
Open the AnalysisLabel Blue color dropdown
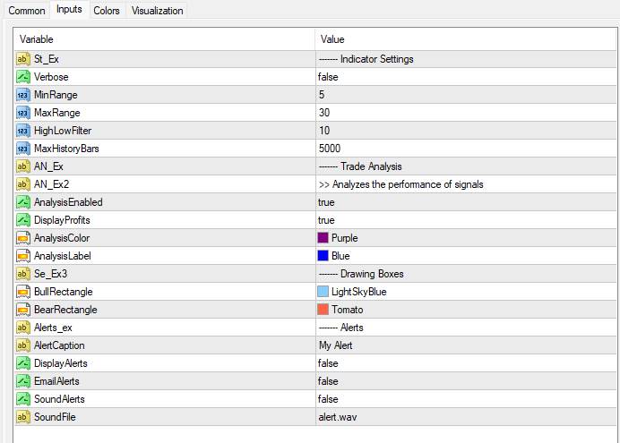tap(340, 256)
